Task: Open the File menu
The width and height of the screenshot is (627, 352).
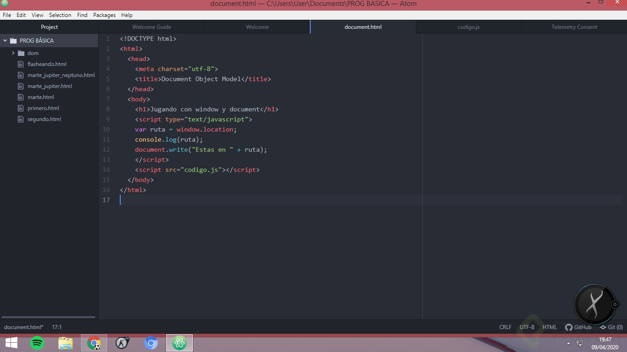Action: point(7,15)
